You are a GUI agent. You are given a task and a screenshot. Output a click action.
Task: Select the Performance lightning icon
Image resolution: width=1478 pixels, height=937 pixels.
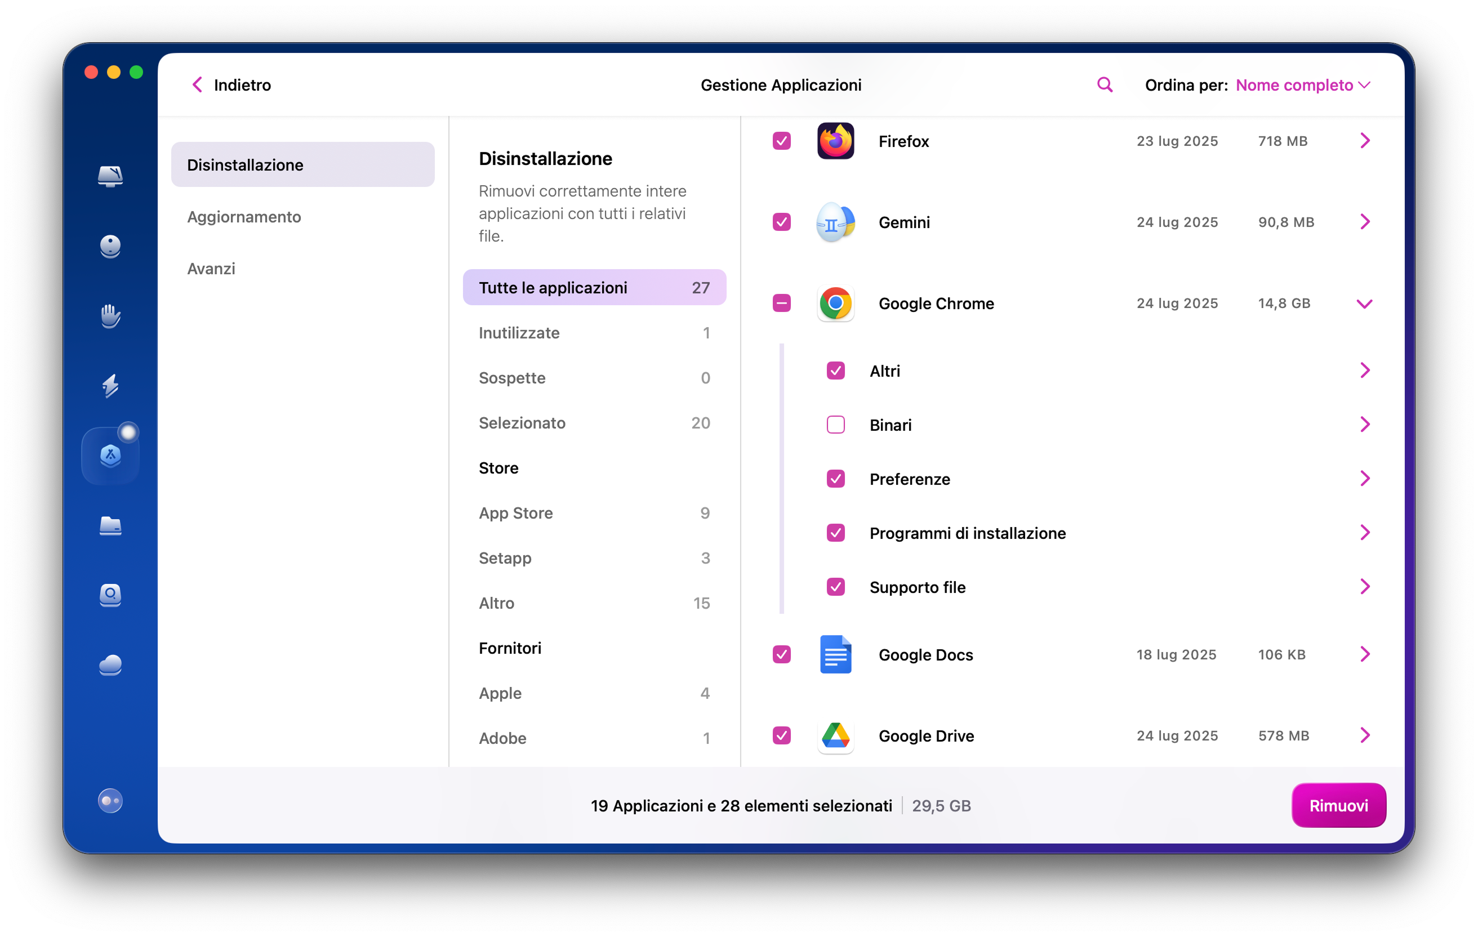click(x=110, y=387)
